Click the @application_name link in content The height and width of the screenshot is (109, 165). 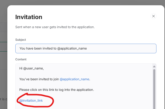[74, 79]
